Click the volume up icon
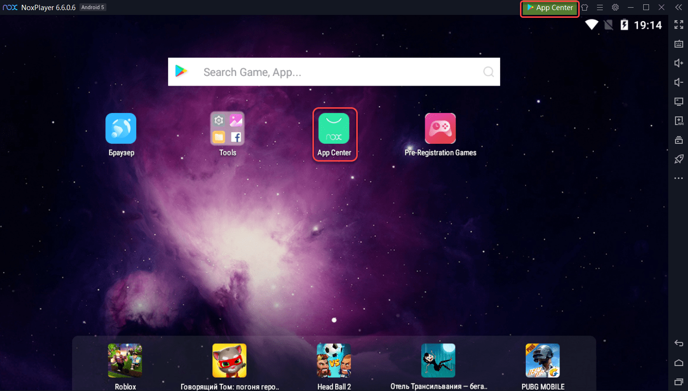 point(679,63)
